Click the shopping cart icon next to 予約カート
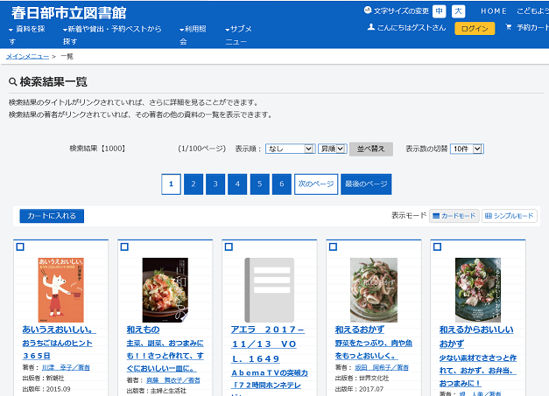Screen dimensions: 549x396 point(509,27)
